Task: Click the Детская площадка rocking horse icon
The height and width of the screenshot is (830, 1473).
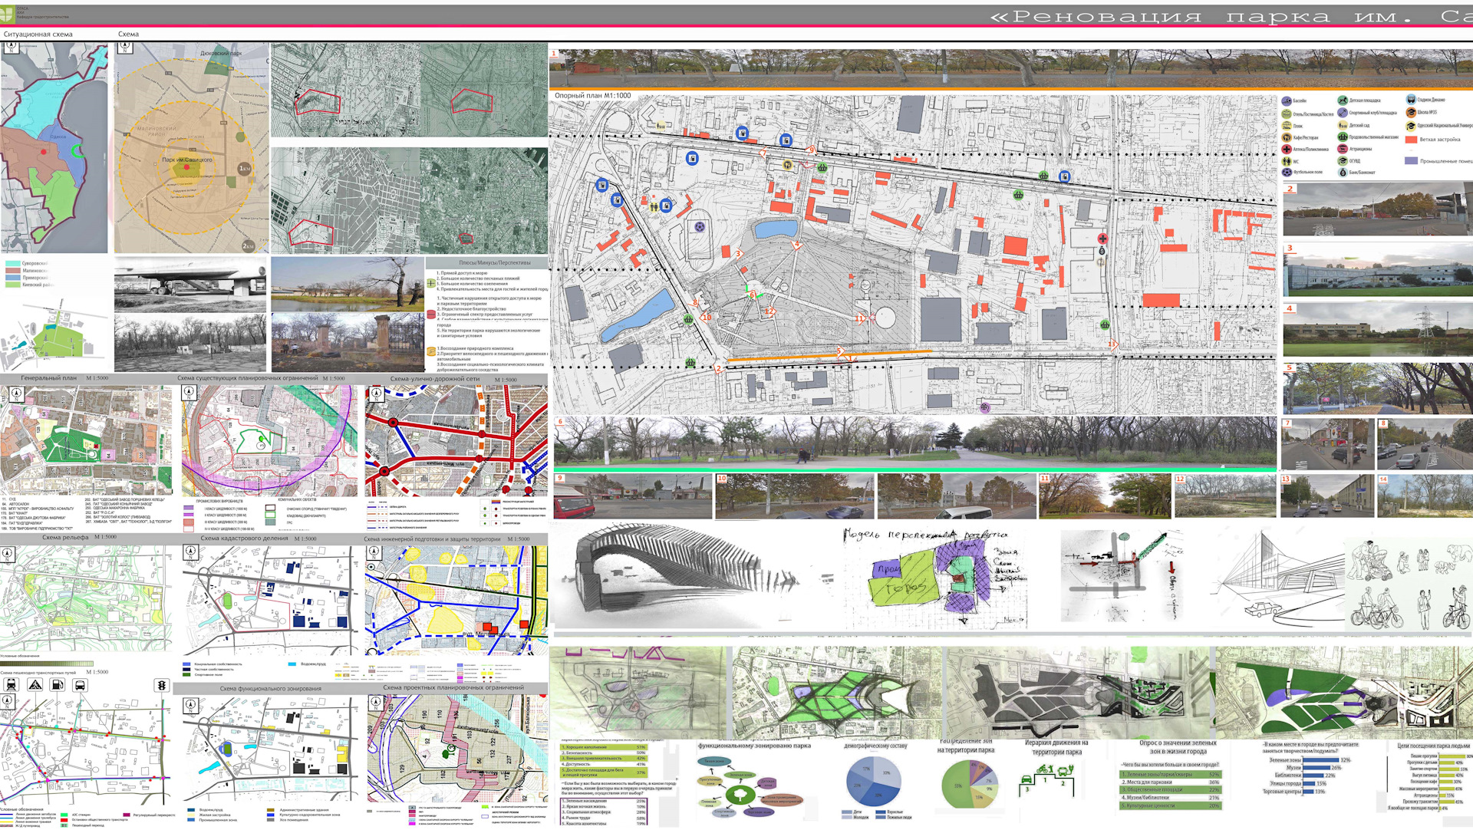Action: tap(1343, 100)
